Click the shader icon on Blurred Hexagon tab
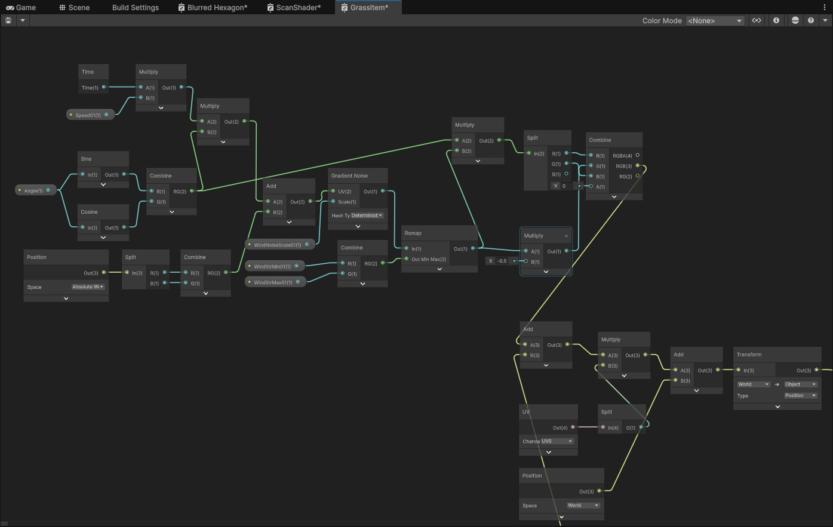Screen dimensions: 833x527 182,8
